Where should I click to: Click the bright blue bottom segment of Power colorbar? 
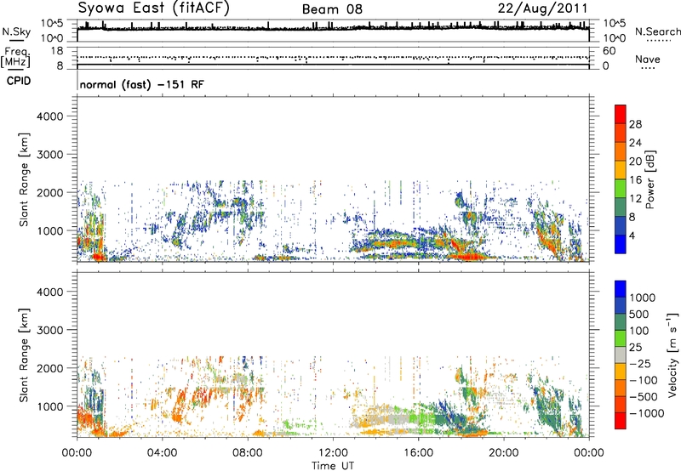(x=621, y=244)
